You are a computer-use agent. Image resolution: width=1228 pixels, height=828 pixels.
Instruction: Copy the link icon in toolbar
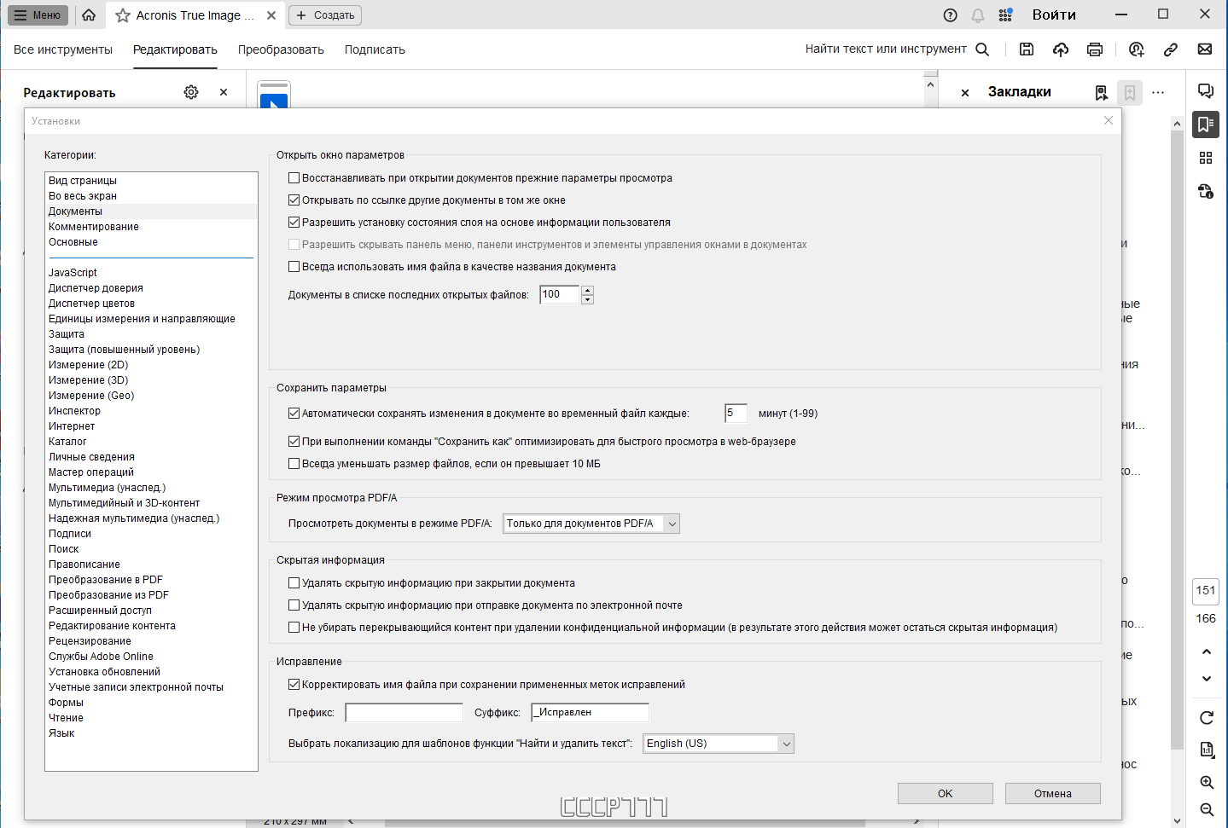coord(1171,49)
